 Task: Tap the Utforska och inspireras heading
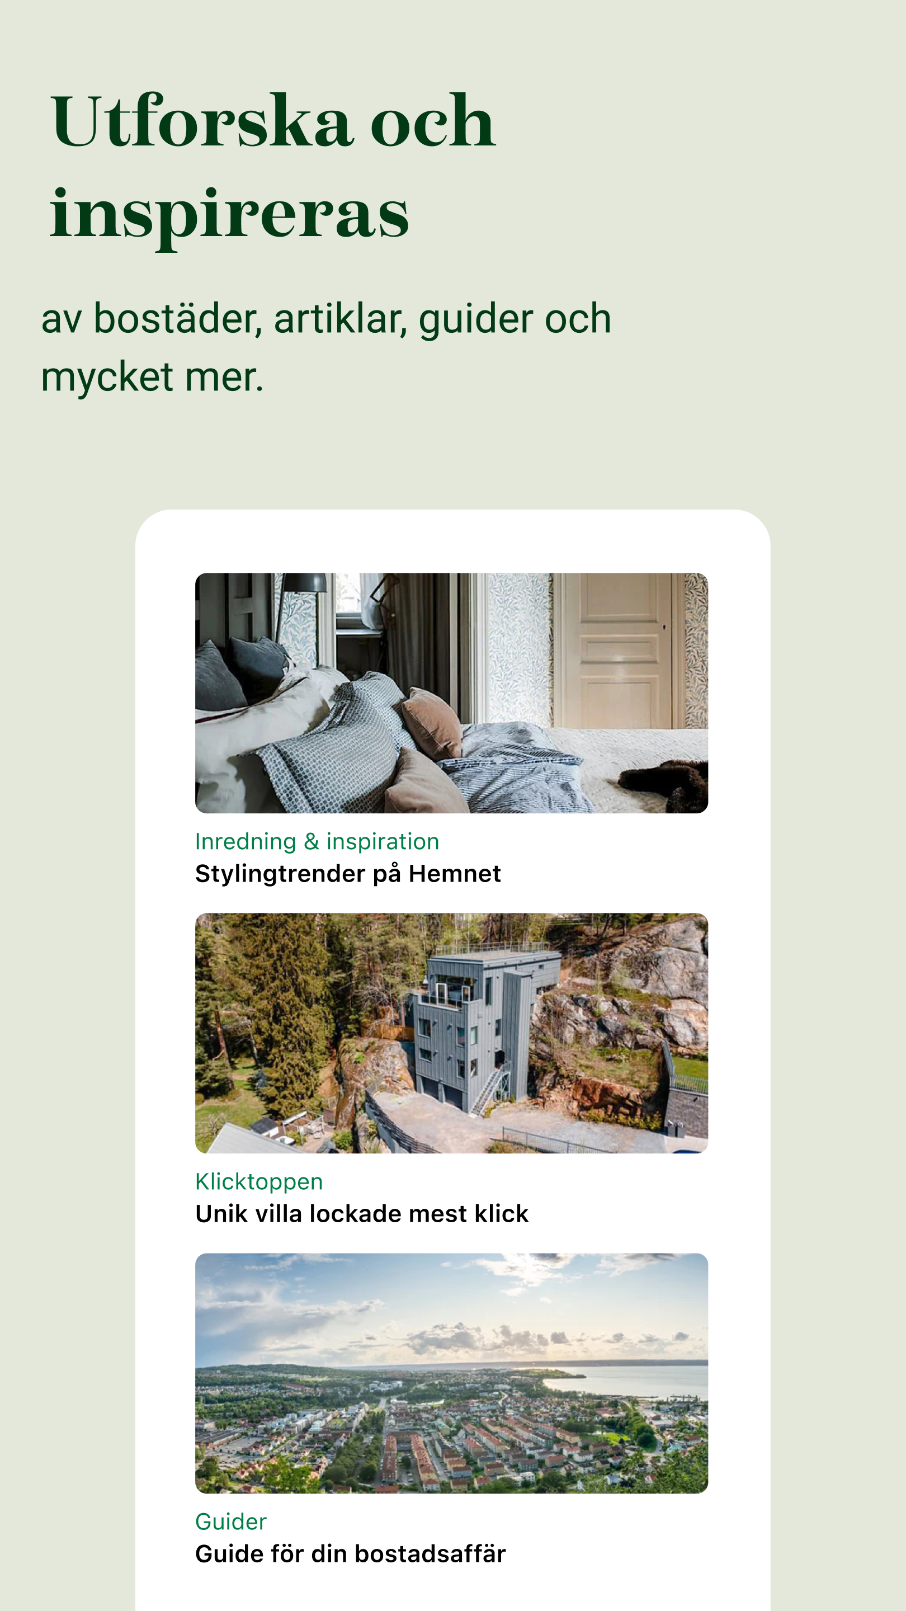point(273,168)
